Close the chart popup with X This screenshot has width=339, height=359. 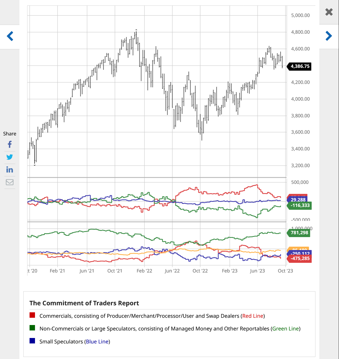click(x=329, y=12)
